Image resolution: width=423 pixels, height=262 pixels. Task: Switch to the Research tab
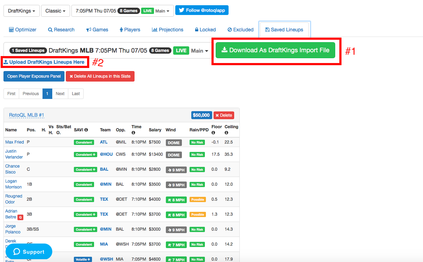(61, 30)
